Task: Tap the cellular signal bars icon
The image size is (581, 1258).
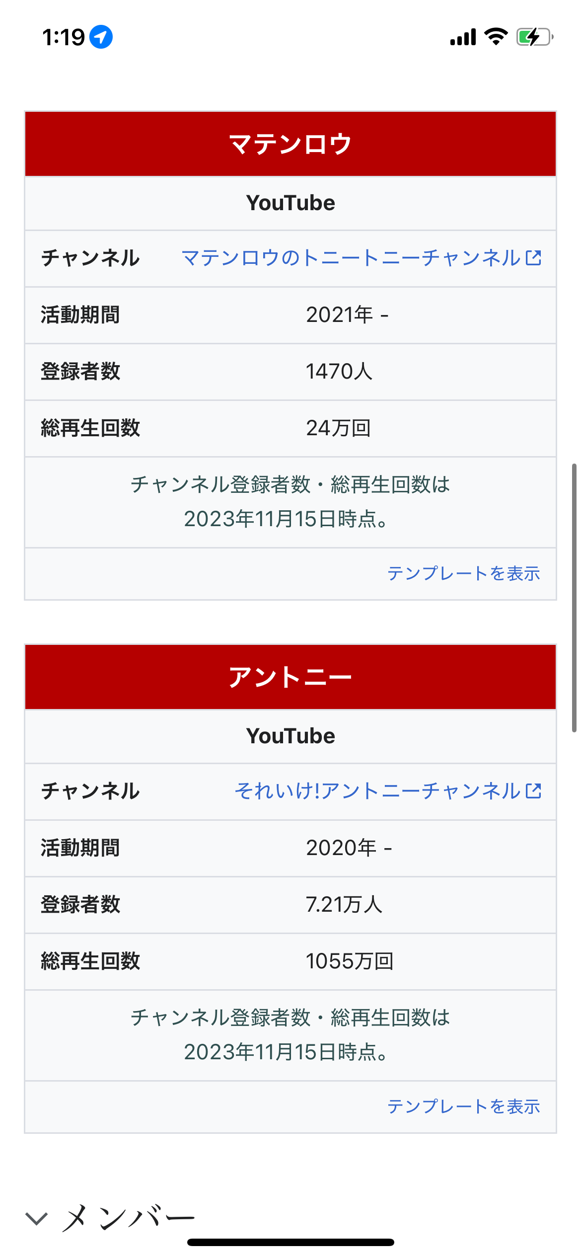Action: [x=463, y=37]
